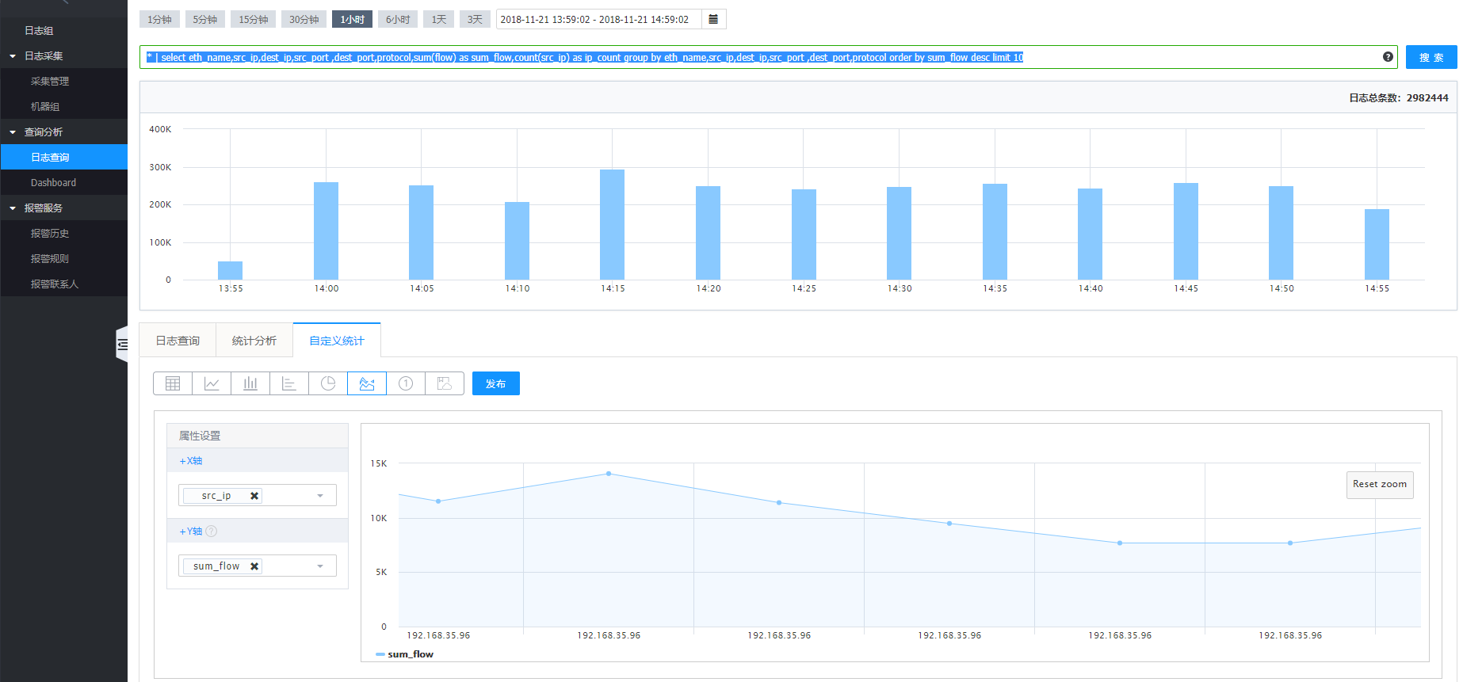Open 报警规则 in the sidebar
The width and height of the screenshot is (1463, 682).
coord(63,258)
